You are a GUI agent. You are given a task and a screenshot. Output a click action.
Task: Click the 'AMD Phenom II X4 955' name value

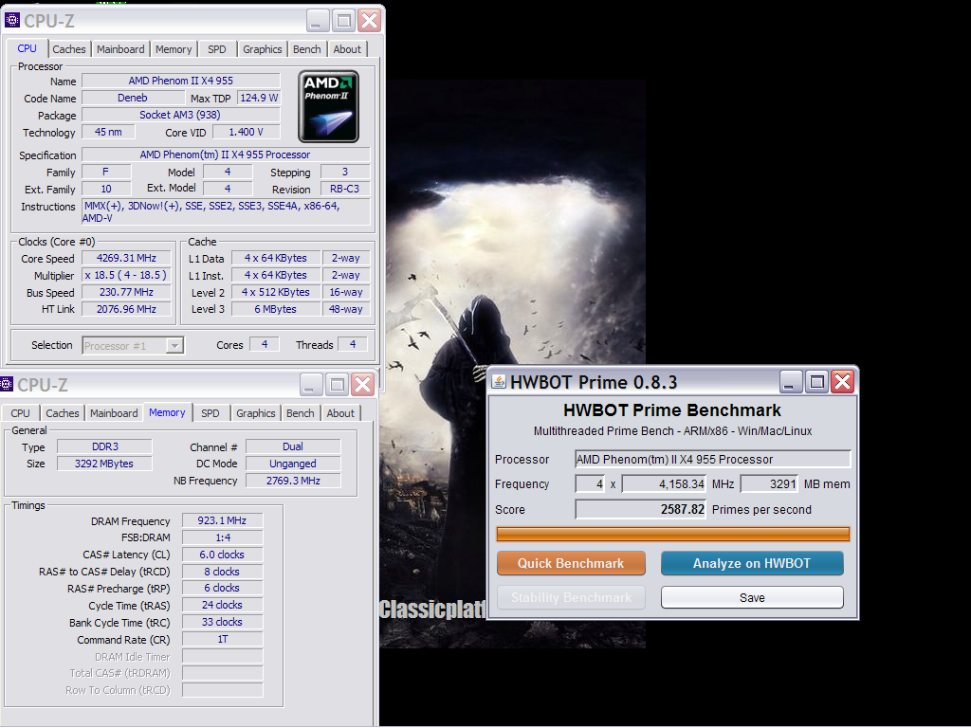(x=181, y=81)
